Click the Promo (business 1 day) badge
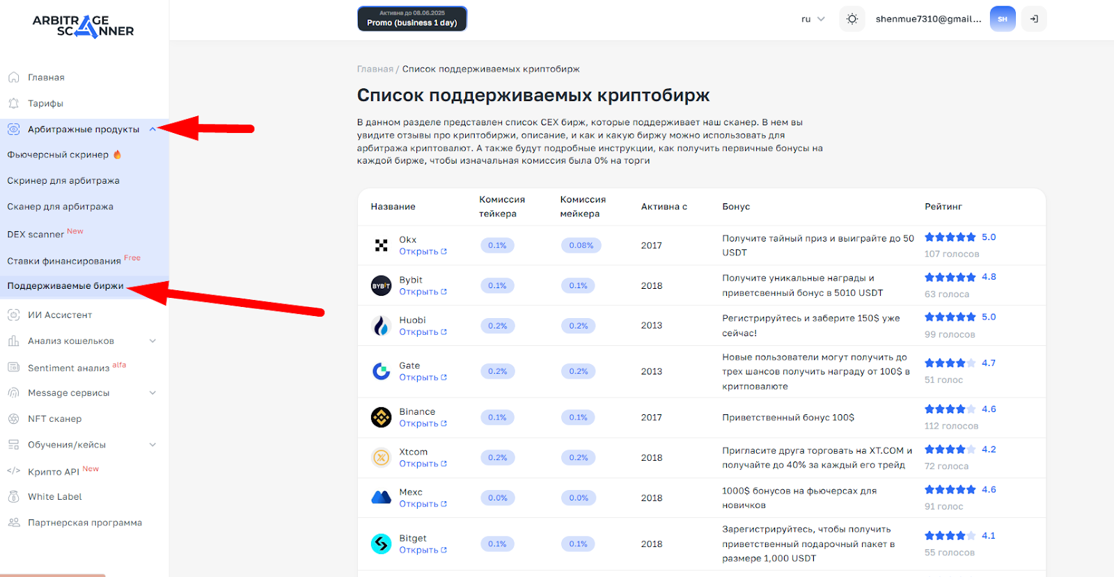 point(412,19)
